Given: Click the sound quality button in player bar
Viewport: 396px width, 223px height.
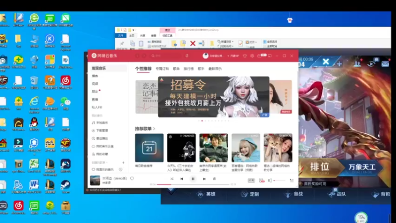Looking at the screenshot, I should (251, 180).
